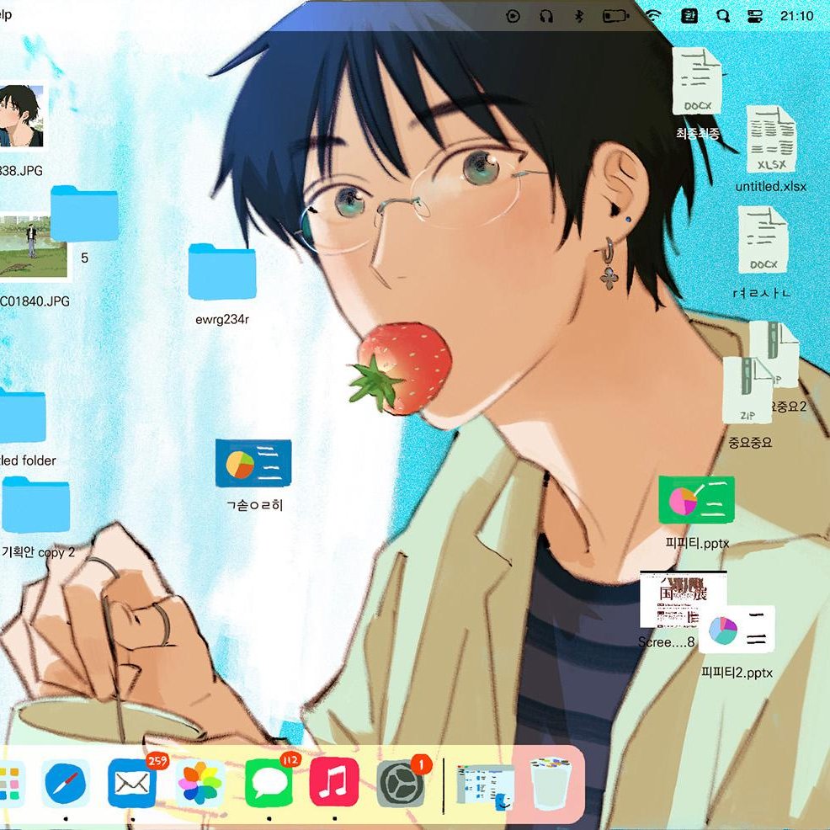Switch the Korean input source icon
Screen dimensions: 830x830
[689, 16]
